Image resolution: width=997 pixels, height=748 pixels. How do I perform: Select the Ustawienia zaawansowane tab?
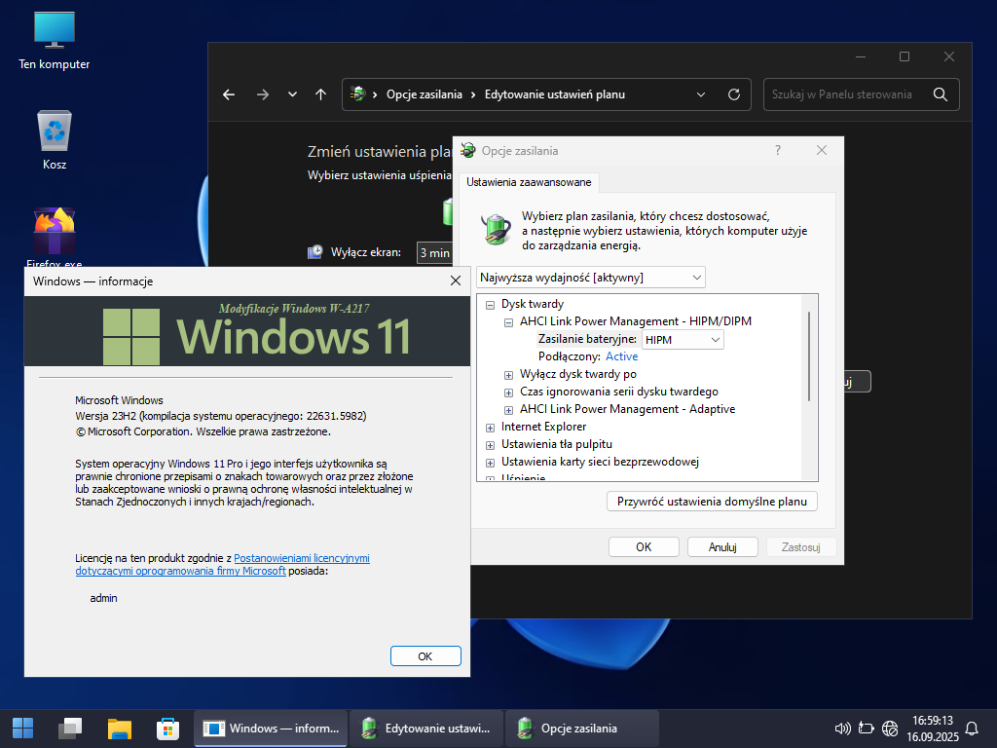(x=529, y=182)
